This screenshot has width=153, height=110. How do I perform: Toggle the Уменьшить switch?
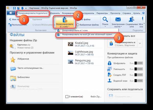click(138, 69)
